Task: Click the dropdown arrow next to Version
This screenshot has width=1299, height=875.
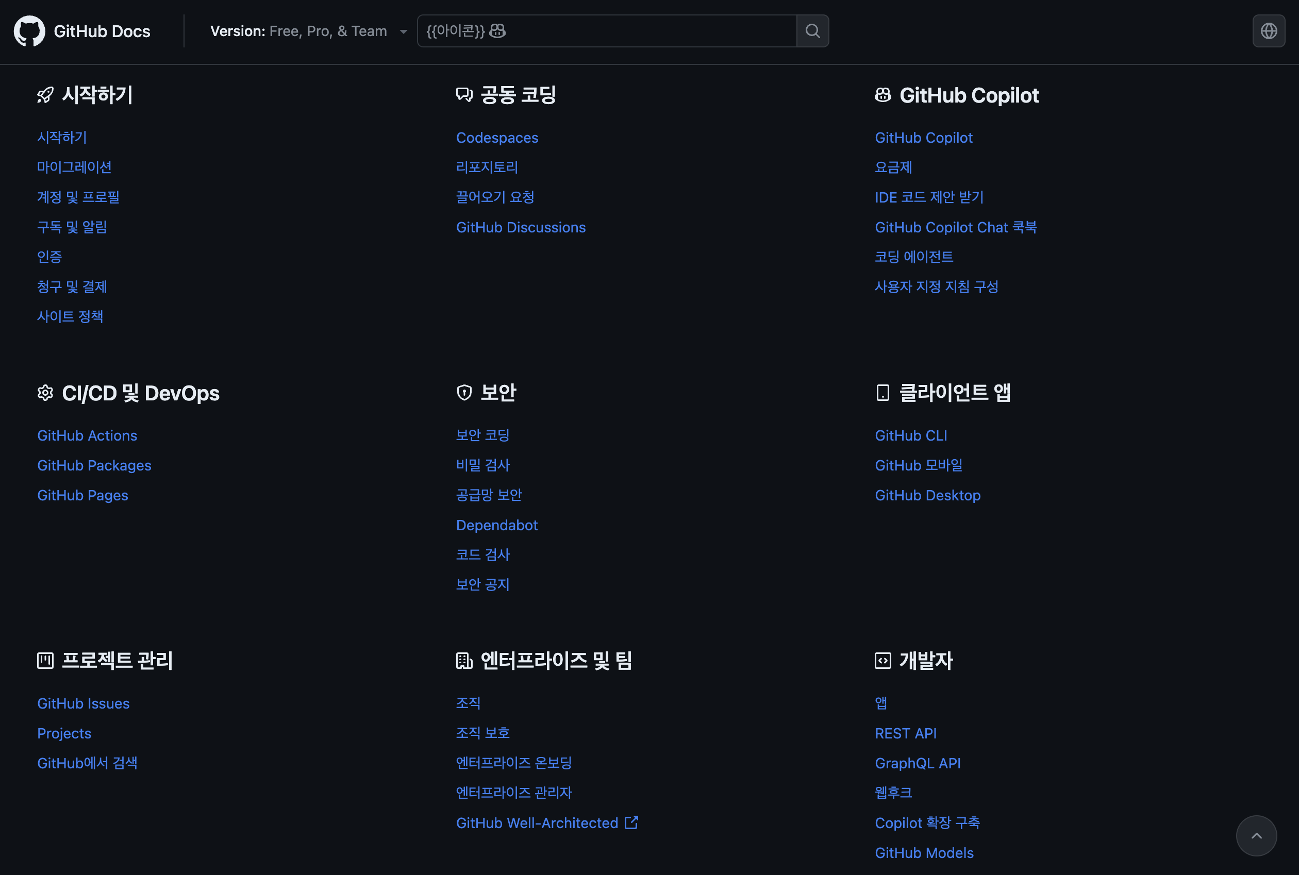Action: (403, 32)
